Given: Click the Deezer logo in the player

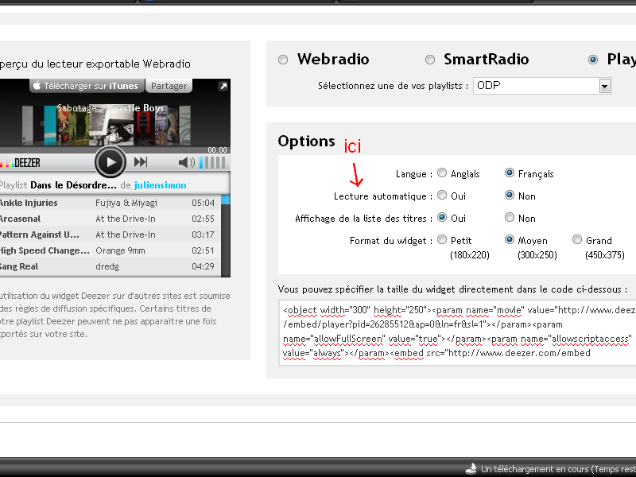Looking at the screenshot, I should (21, 163).
